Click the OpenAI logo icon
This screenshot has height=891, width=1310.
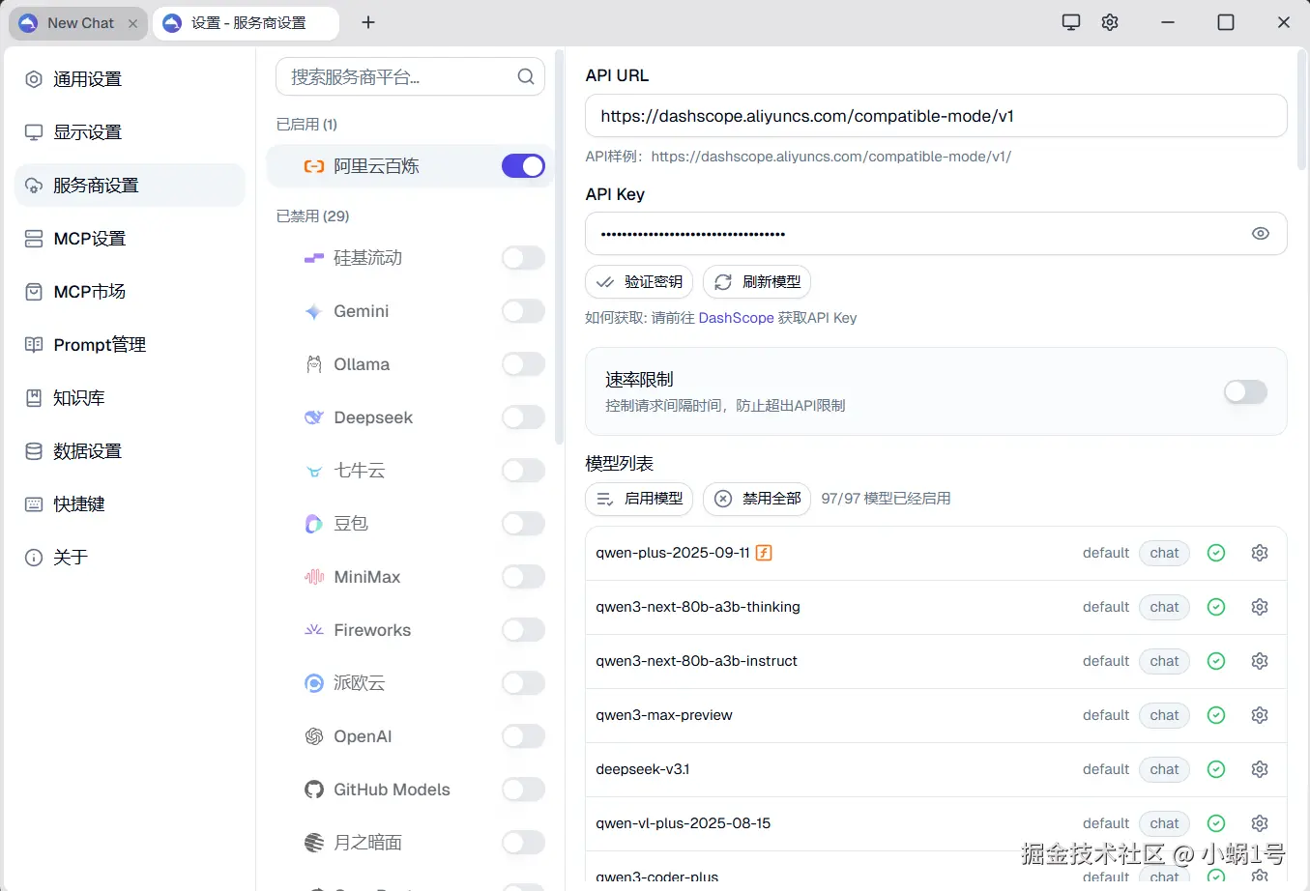(x=314, y=736)
